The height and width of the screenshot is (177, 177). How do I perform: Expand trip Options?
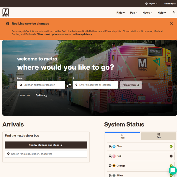41,95
